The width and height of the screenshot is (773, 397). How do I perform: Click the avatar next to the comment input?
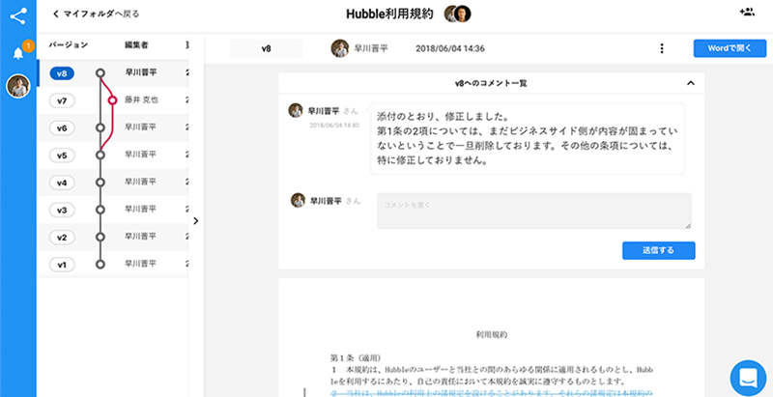(299, 200)
